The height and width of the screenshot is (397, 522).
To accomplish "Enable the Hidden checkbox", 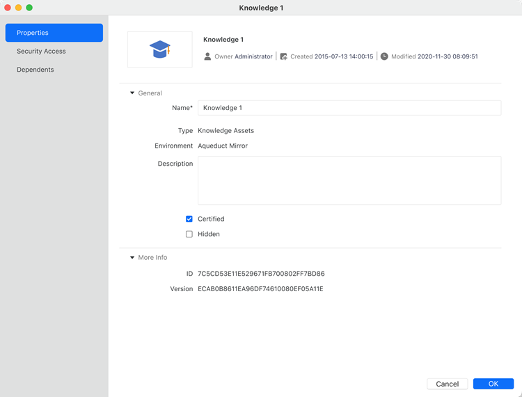I will 189,234.
